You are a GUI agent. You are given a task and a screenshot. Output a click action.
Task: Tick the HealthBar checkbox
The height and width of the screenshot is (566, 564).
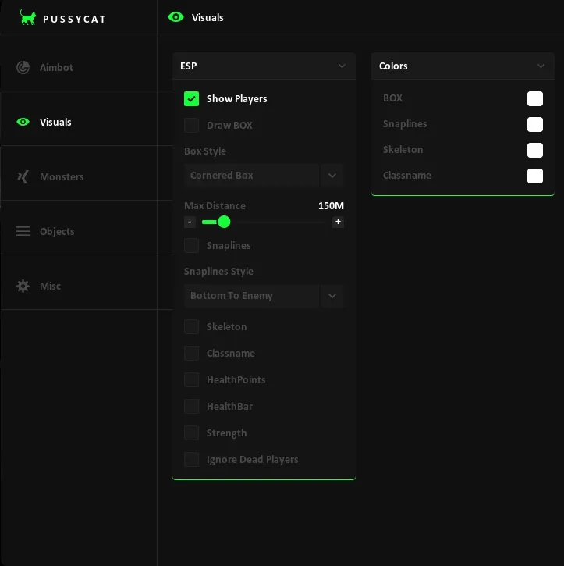[191, 406]
